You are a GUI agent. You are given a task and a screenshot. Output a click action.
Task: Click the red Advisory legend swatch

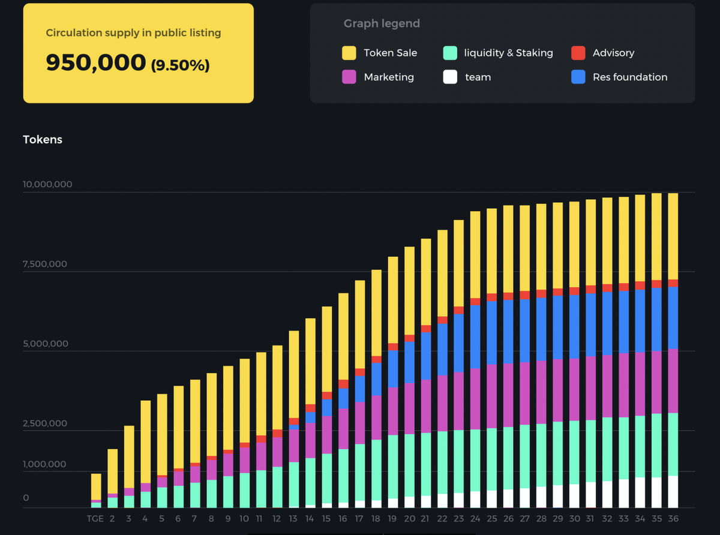click(578, 53)
